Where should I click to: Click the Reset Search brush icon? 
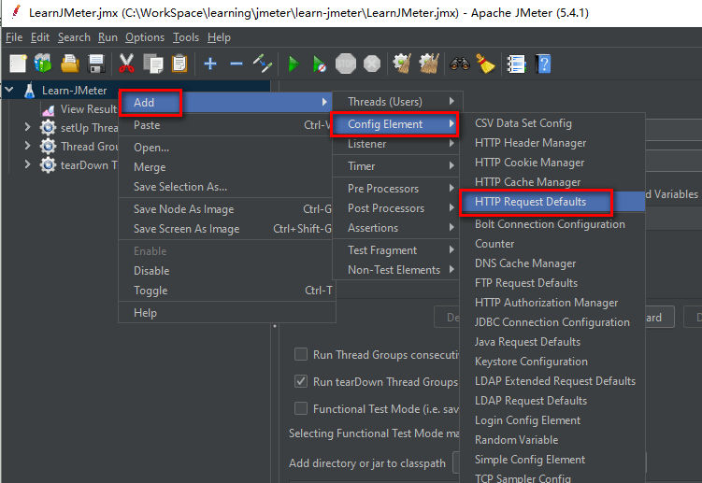pyautogui.click(x=485, y=64)
